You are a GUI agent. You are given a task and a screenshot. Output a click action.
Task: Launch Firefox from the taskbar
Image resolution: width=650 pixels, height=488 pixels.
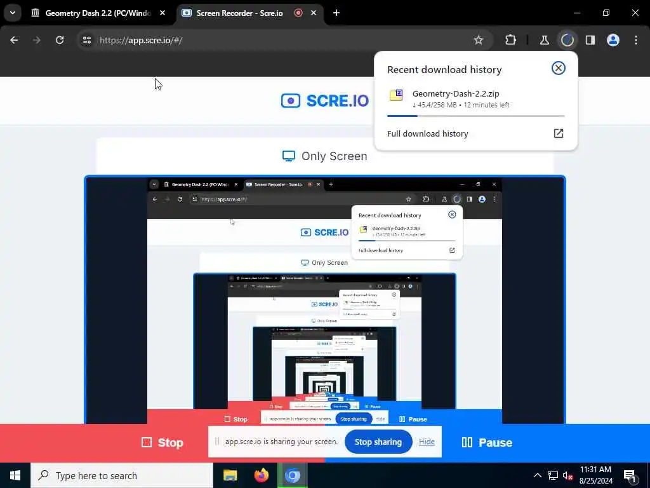261,475
